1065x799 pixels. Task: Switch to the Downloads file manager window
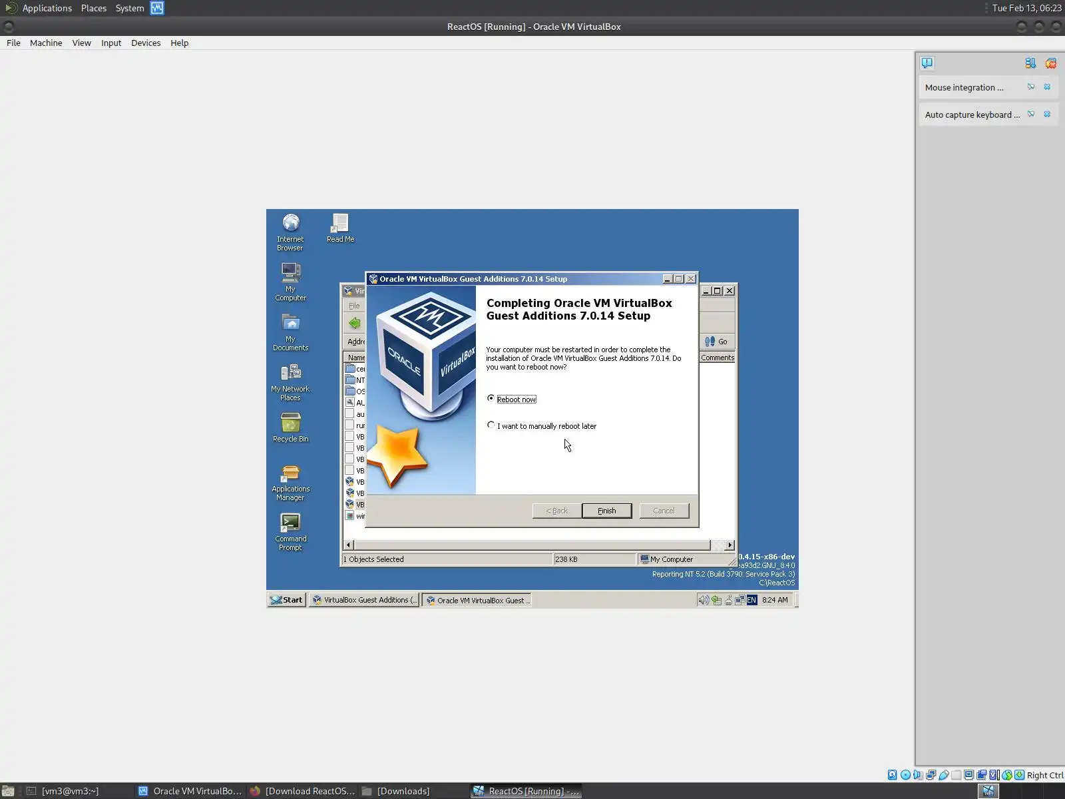413,791
